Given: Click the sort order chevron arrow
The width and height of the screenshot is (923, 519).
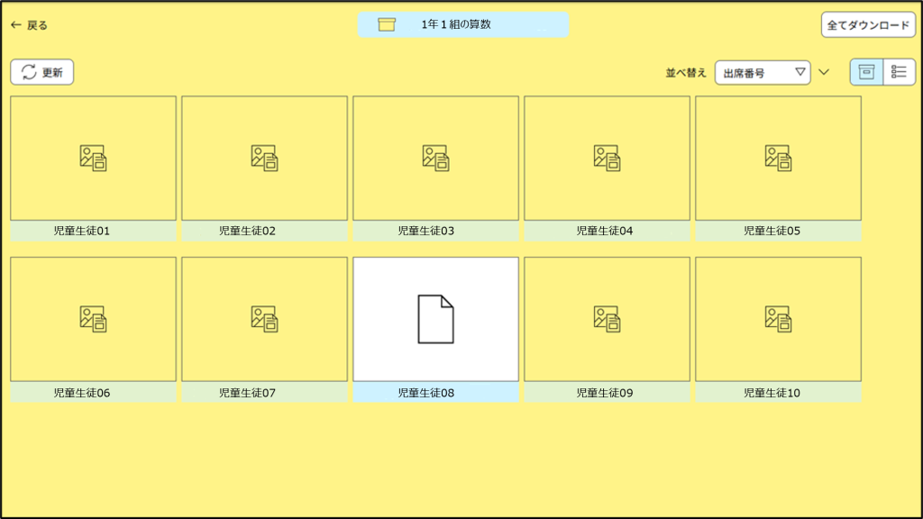Looking at the screenshot, I should pyautogui.click(x=824, y=73).
